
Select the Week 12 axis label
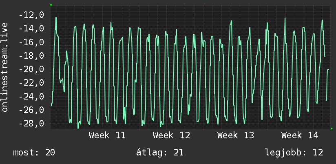171,135
